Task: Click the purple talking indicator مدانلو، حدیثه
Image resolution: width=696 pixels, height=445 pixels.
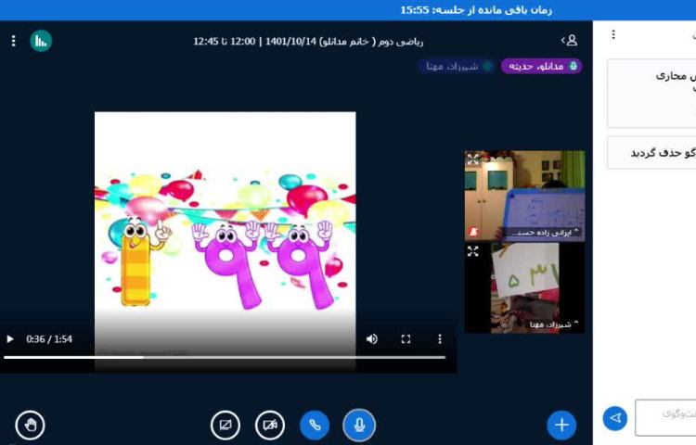Action: [542, 66]
